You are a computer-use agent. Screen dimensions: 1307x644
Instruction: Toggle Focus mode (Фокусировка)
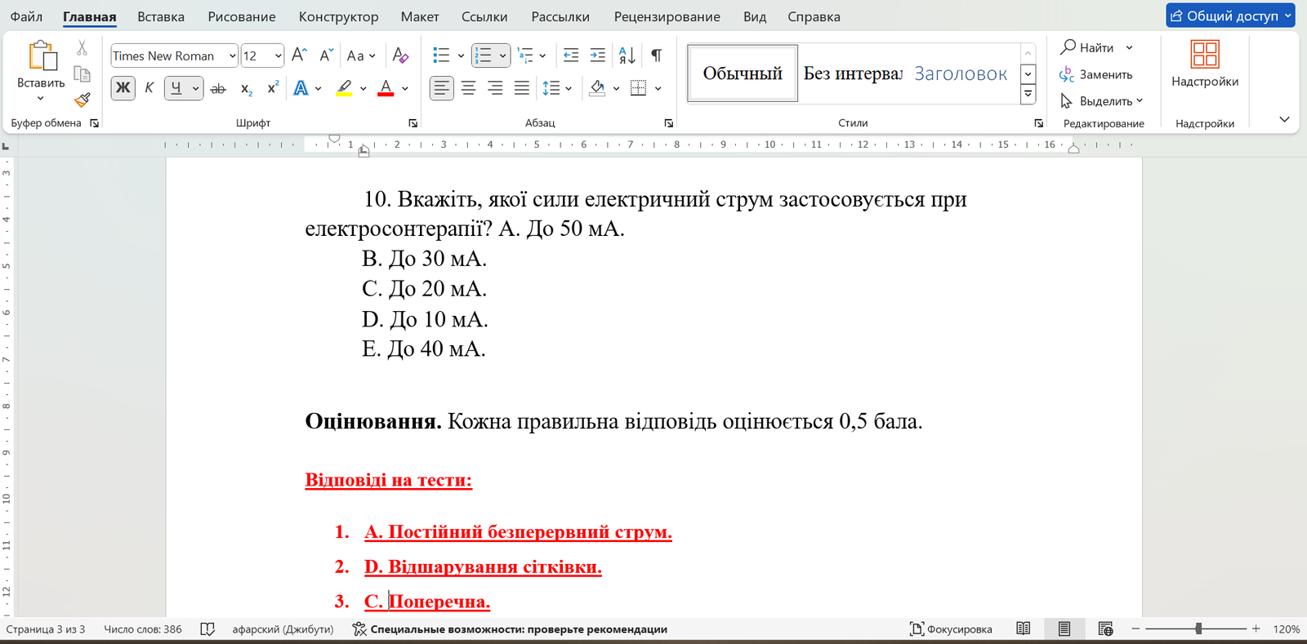pos(951,629)
